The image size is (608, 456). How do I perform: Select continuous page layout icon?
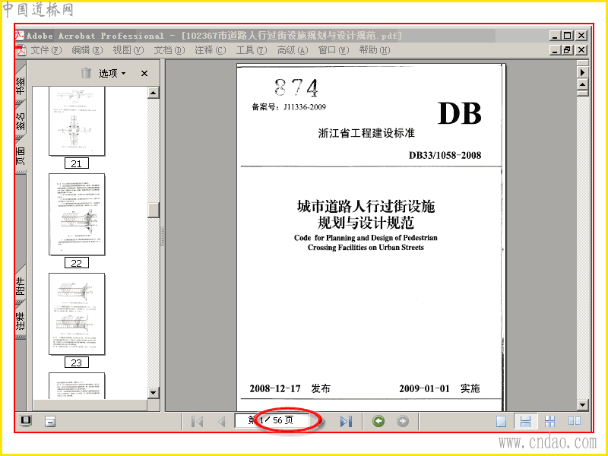pos(525,421)
